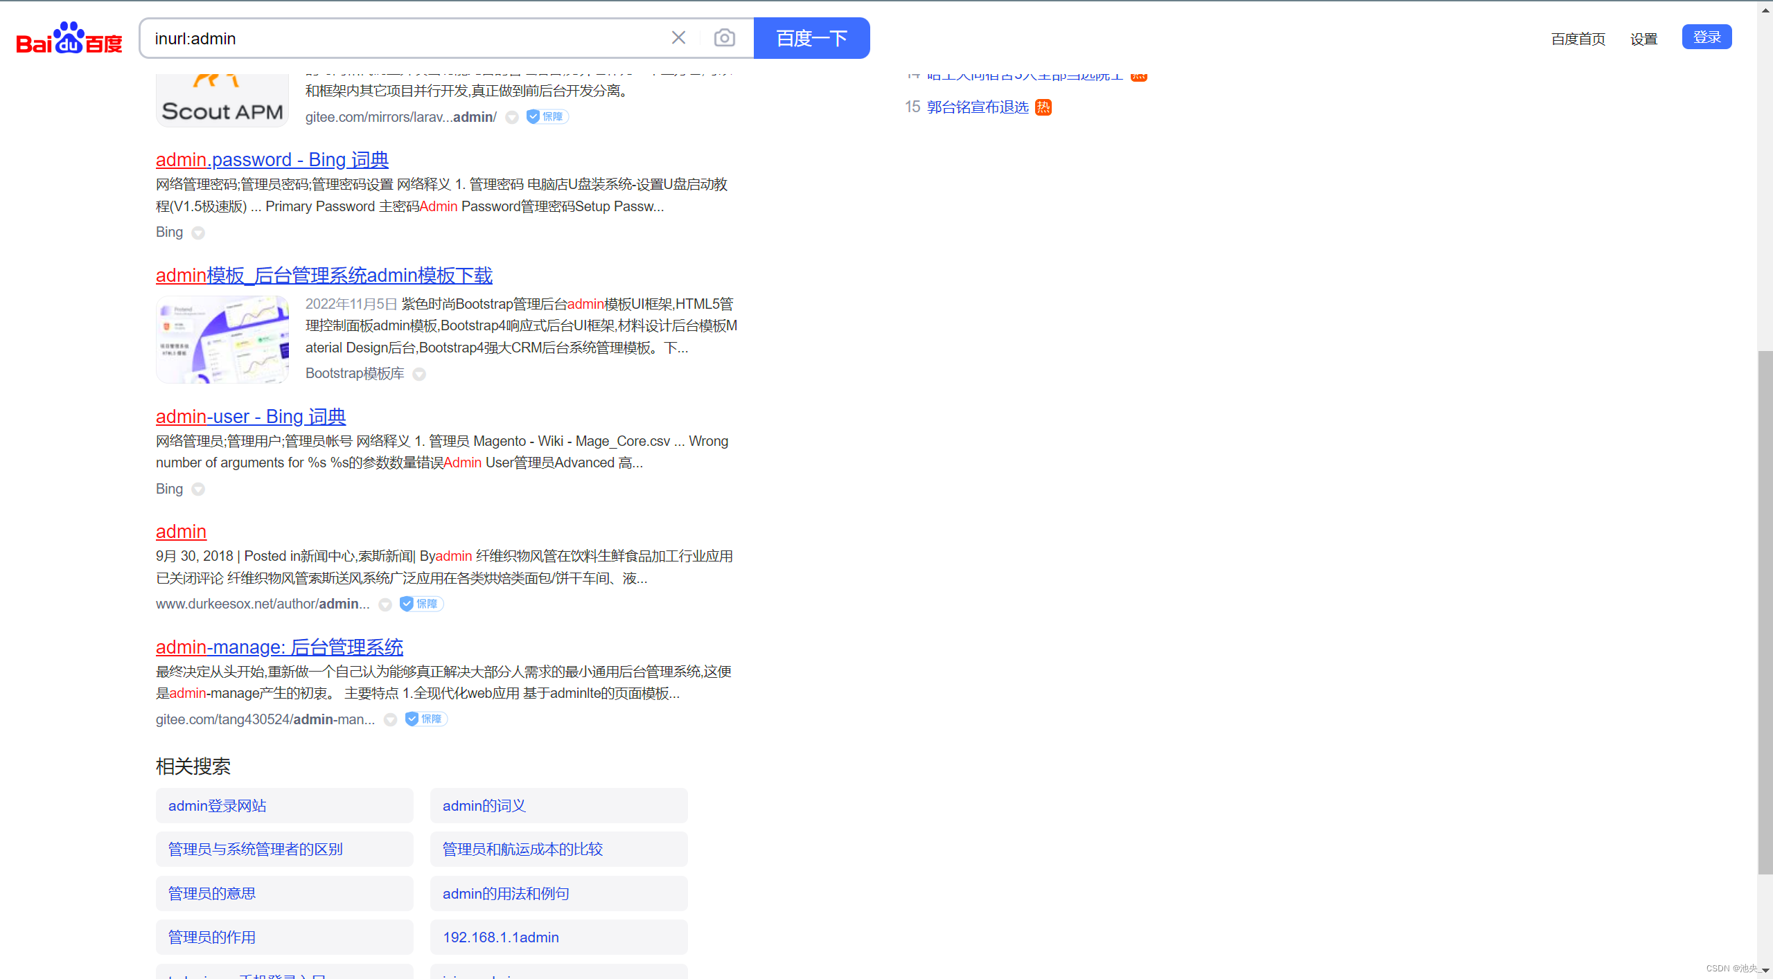Select related search admin的用法和例句

coord(559,893)
